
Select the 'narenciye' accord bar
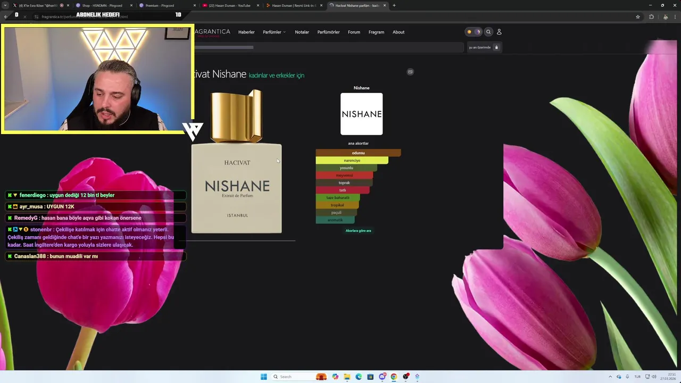coord(352,160)
